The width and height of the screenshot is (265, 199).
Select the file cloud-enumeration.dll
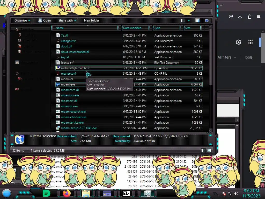(x=75, y=52)
